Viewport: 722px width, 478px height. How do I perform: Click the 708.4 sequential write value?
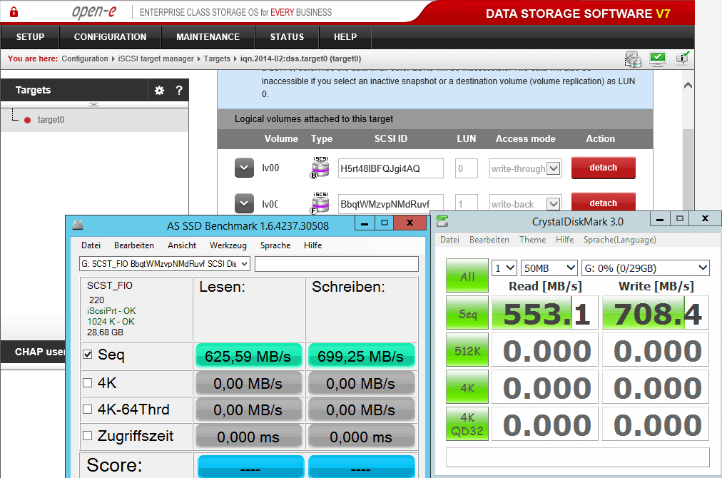(x=656, y=313)
